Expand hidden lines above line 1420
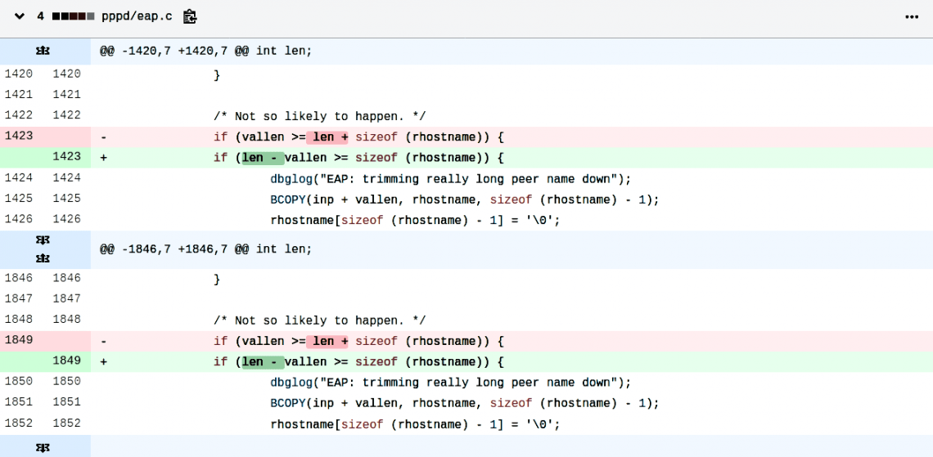Image resolution: width=933 pixels, height=457 pixels. (x=44, y=51)
